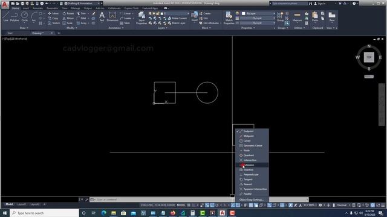Click the Array tool
This screenshot has height=217, width=387.
[x=82, y=23]
